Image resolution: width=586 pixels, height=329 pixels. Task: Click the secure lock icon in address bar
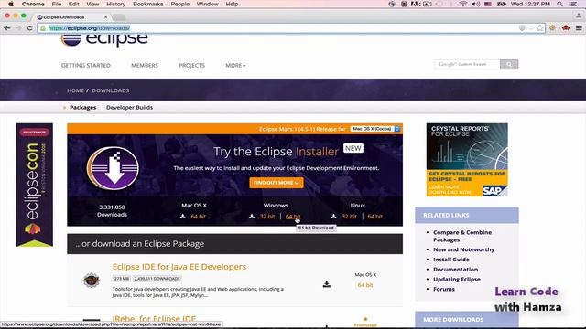(43, 28)
